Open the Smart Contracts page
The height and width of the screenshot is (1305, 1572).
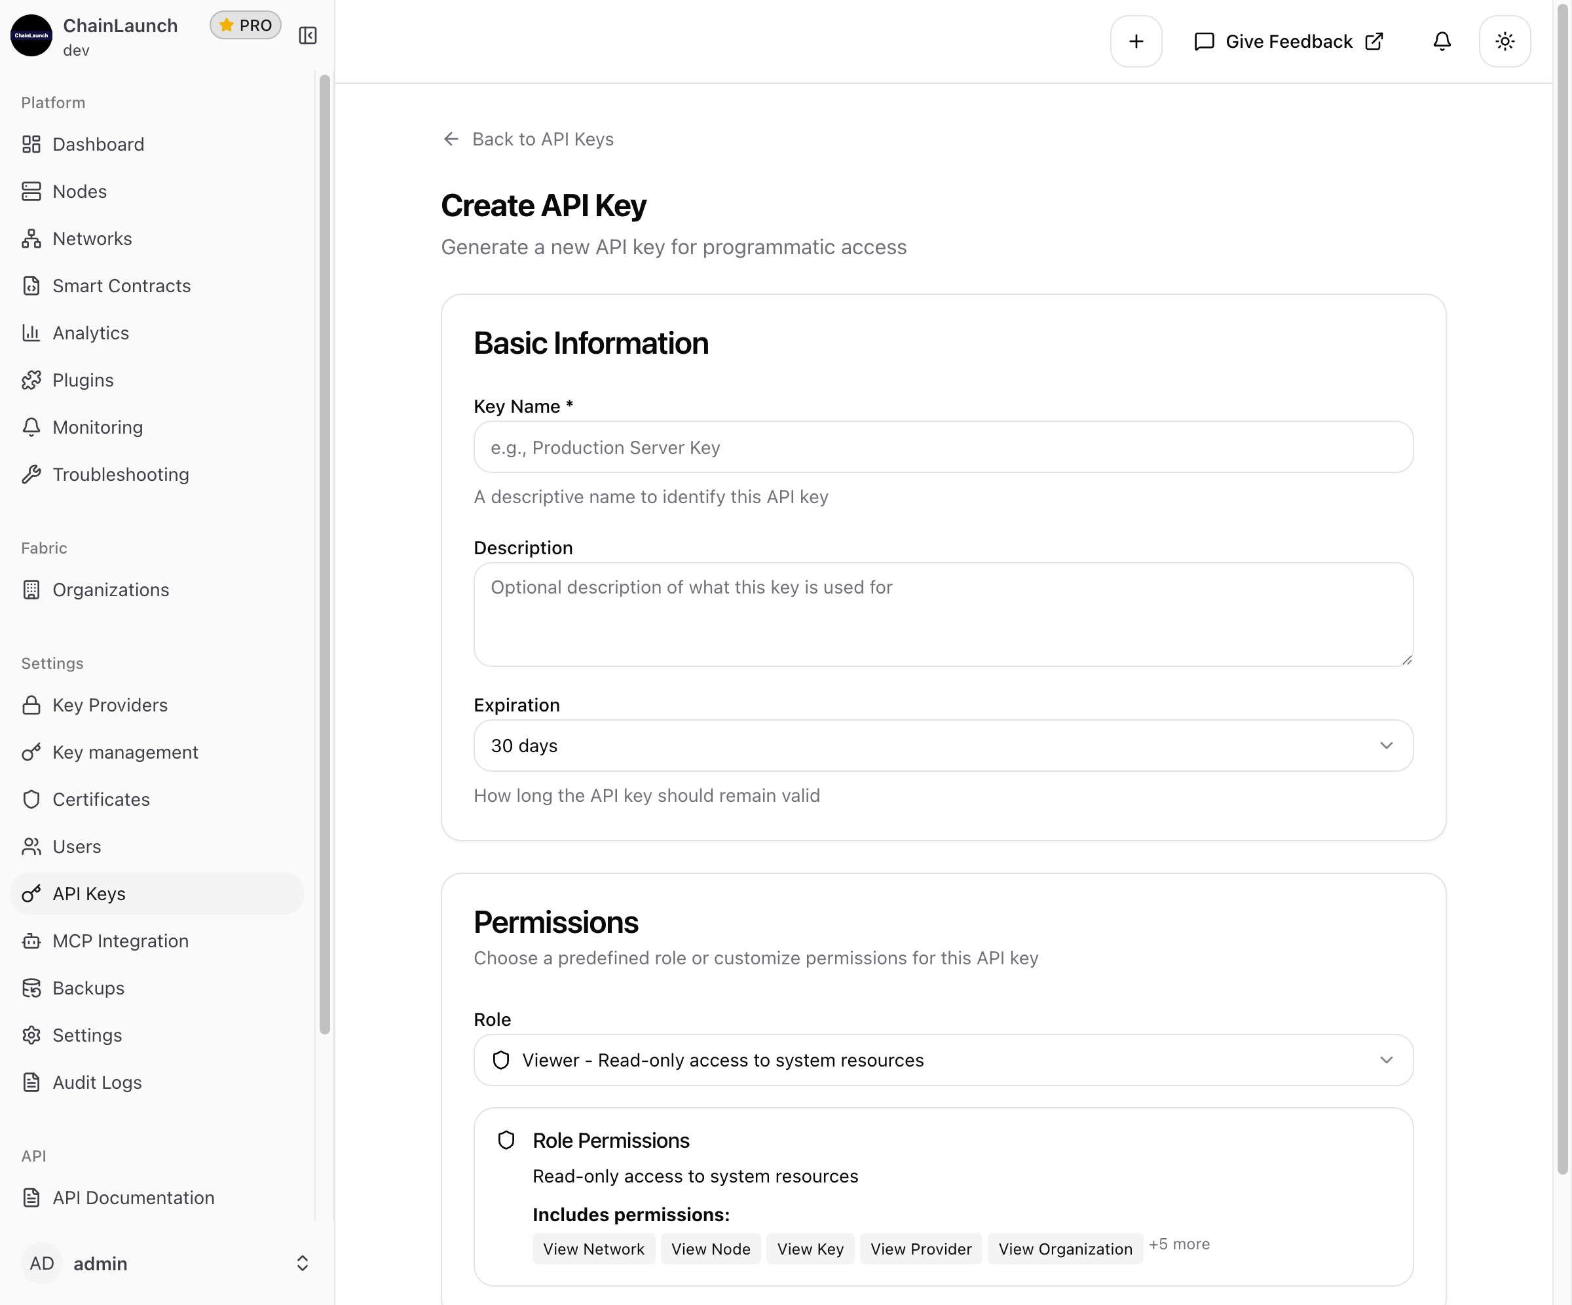point(121,285)
